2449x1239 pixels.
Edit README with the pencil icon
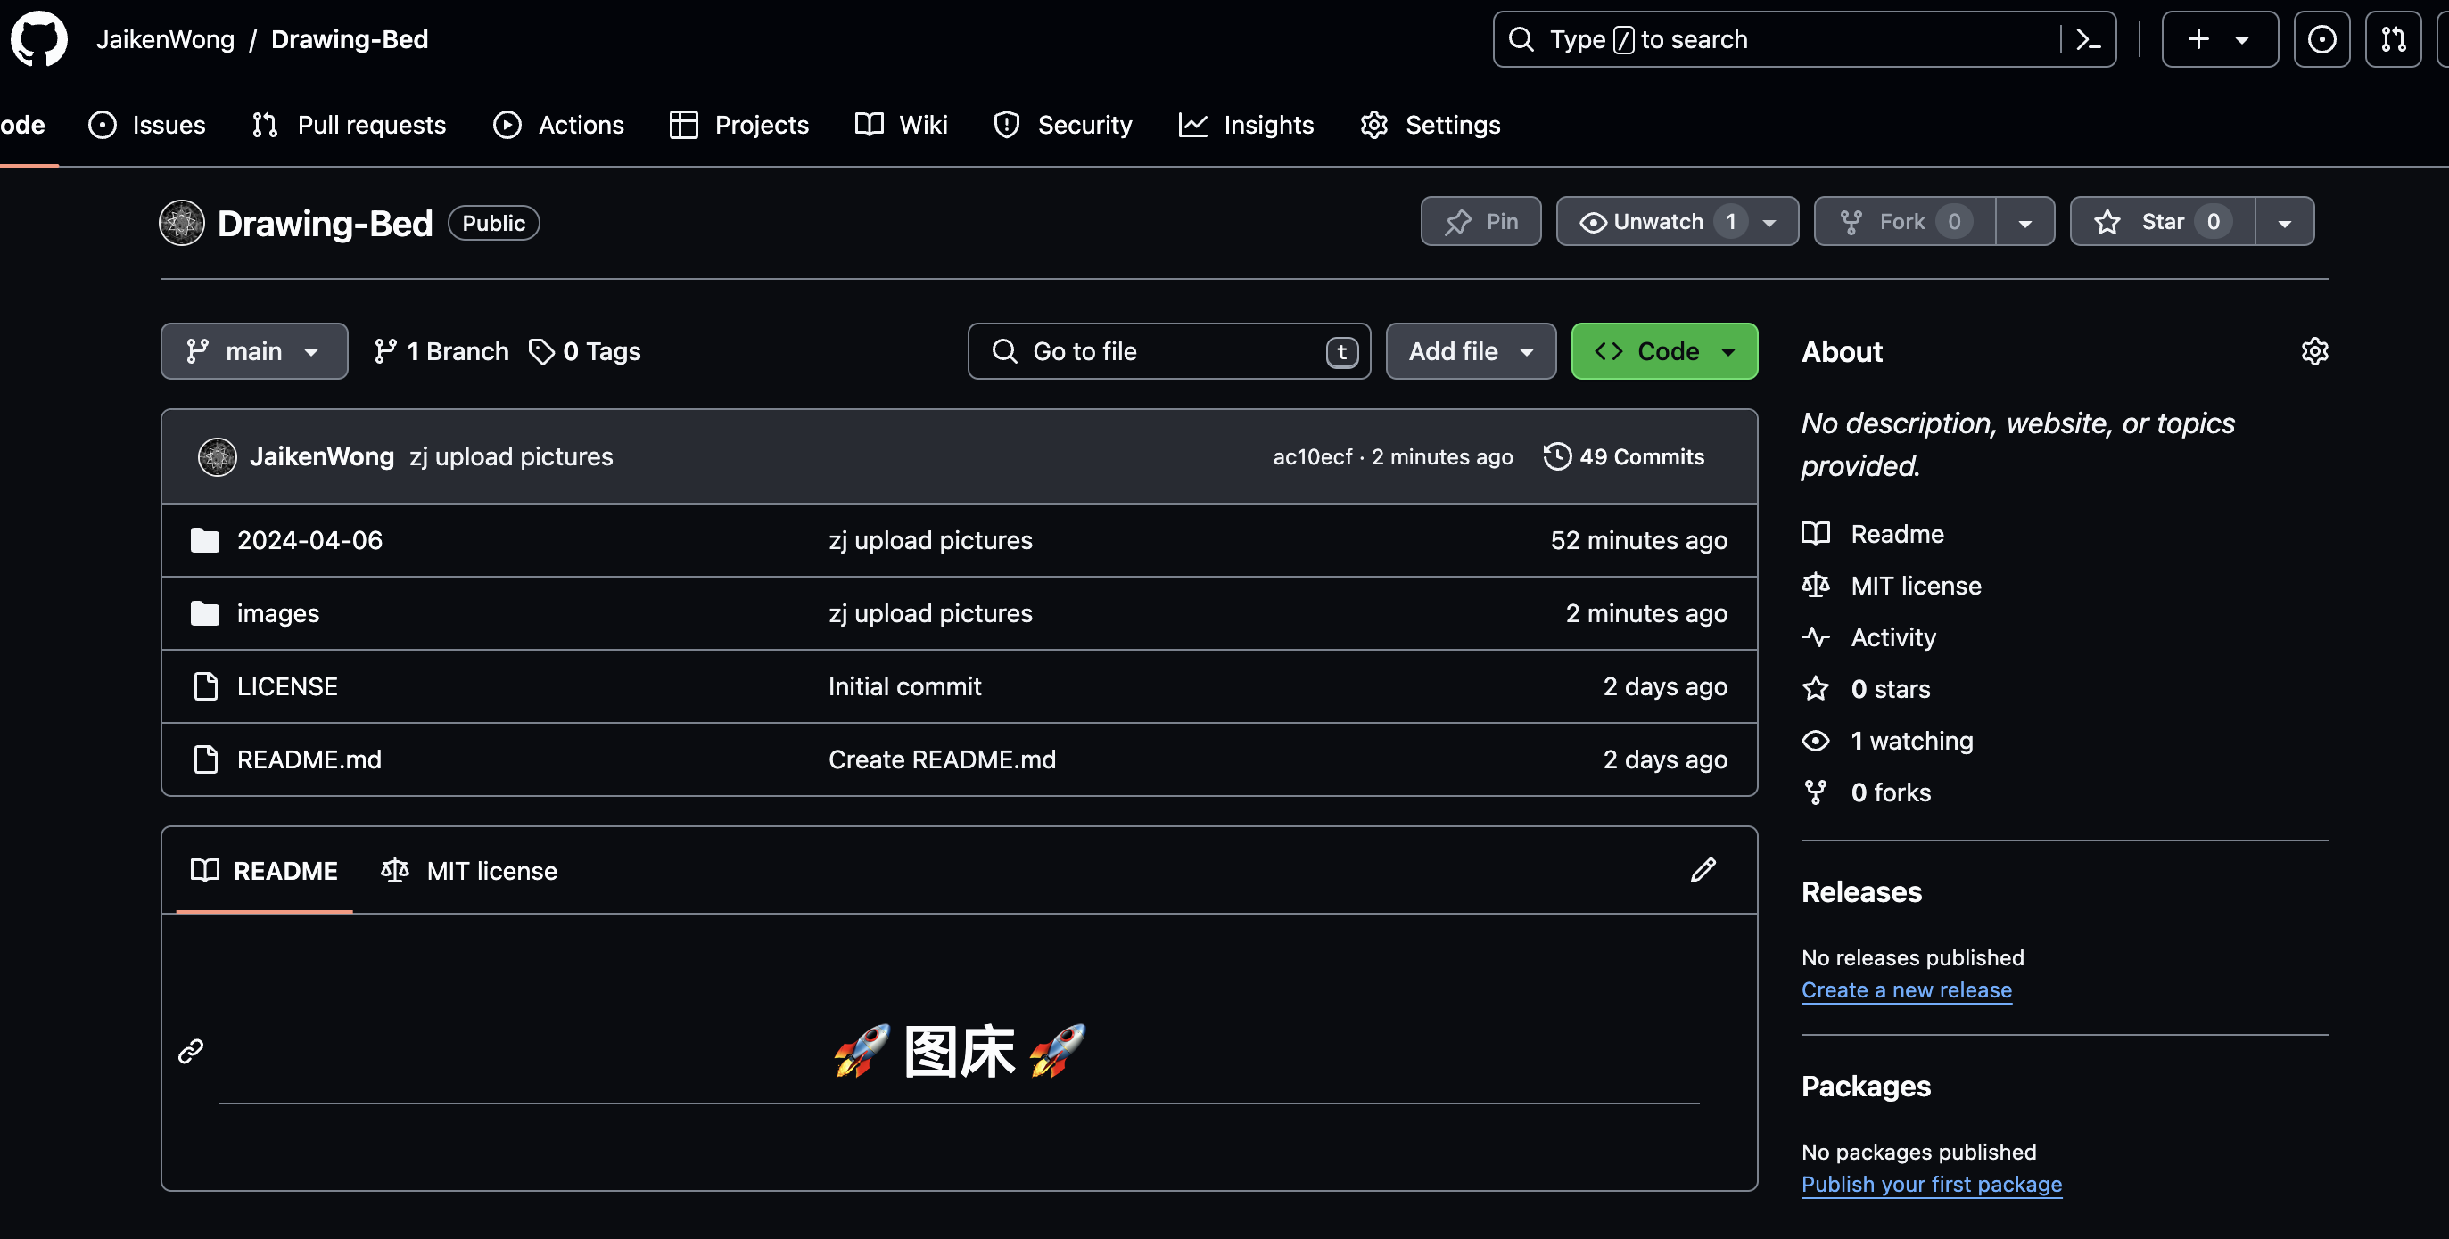tap(1703, 870)
